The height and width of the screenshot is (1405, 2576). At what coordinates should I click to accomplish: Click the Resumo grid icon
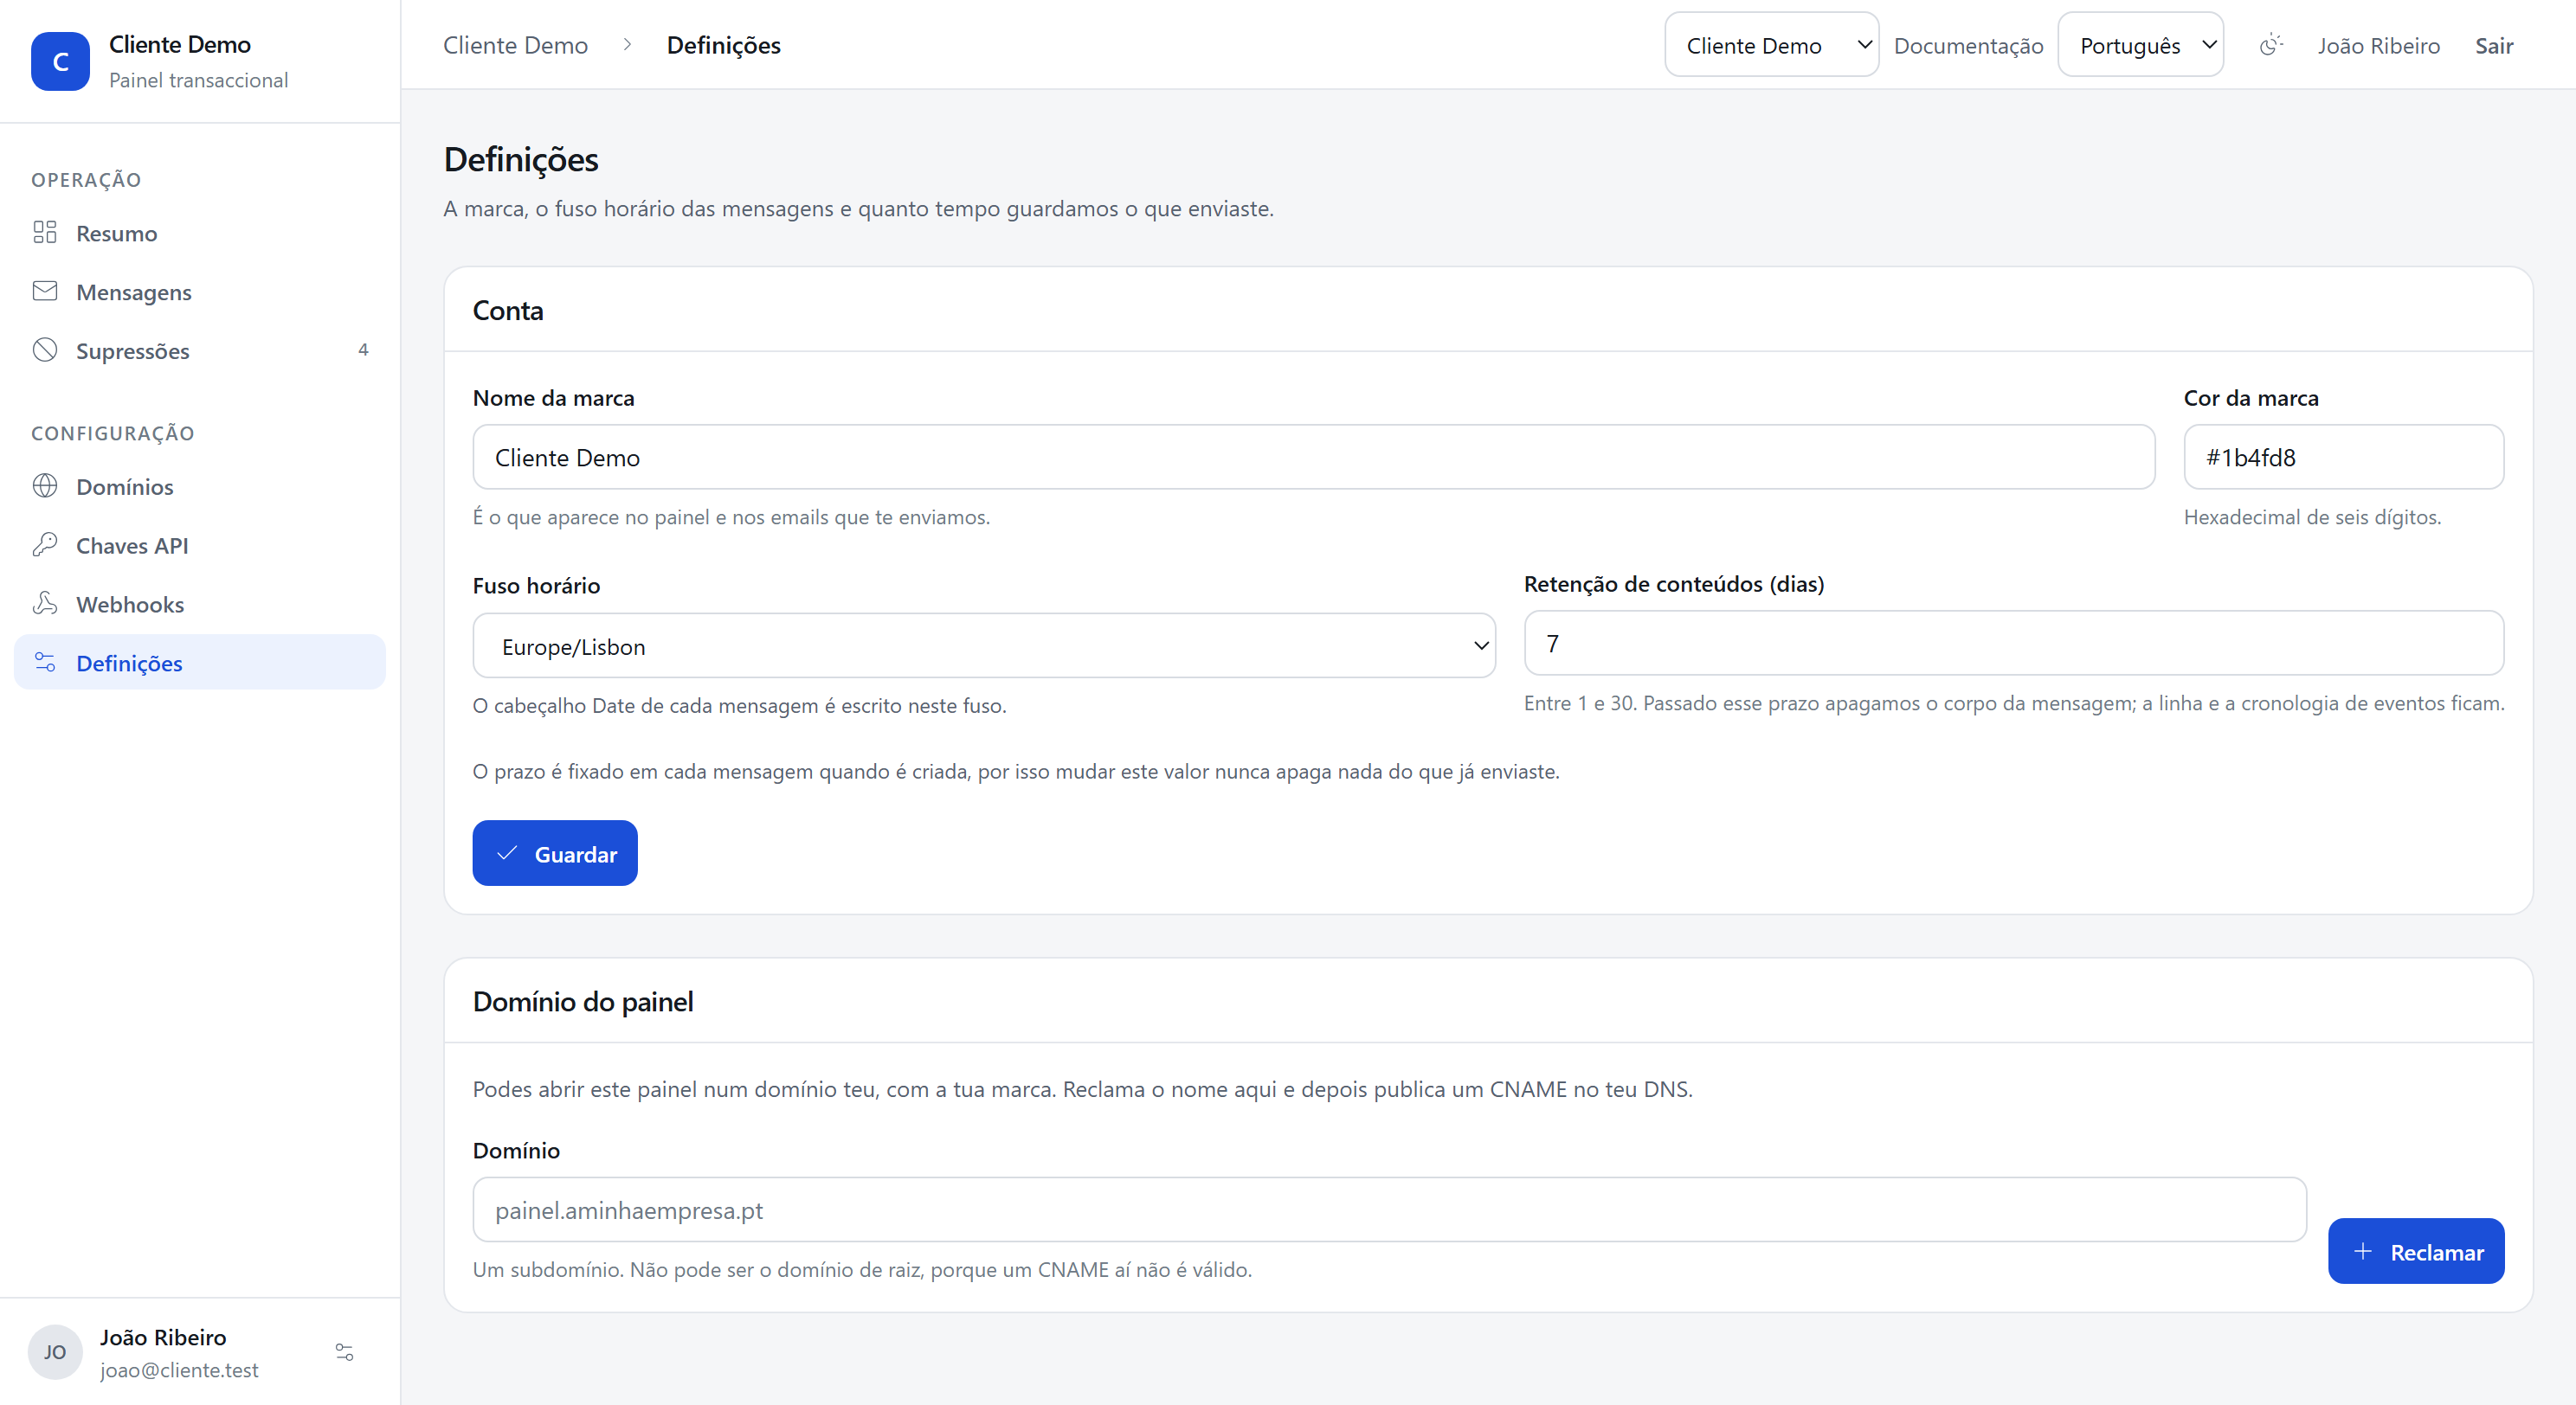click(45, 233)
